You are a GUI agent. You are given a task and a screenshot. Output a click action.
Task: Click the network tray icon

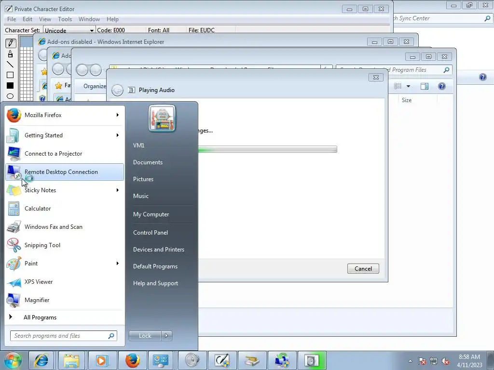pyautogui.click(x=434, y=361)
